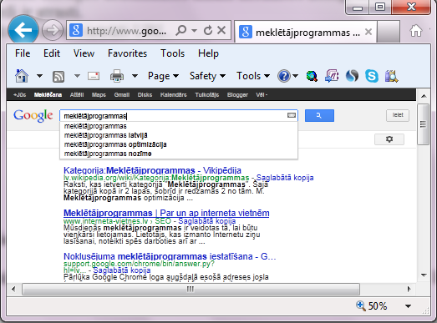Open the Safety dropdown menu

(x=207, y=76)
